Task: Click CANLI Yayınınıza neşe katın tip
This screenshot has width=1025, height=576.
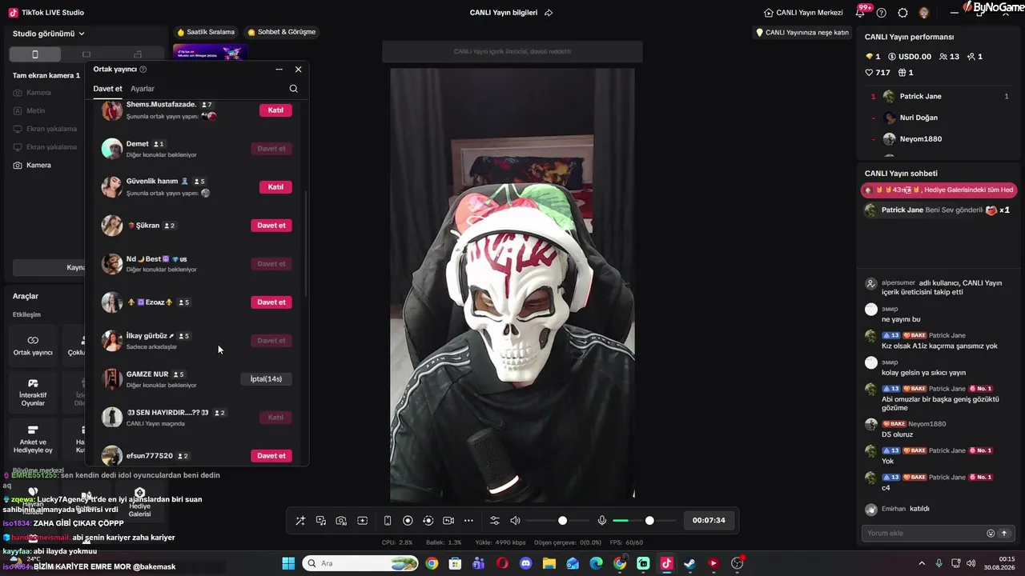Action: pyautogui.click(x=802, y=33)
